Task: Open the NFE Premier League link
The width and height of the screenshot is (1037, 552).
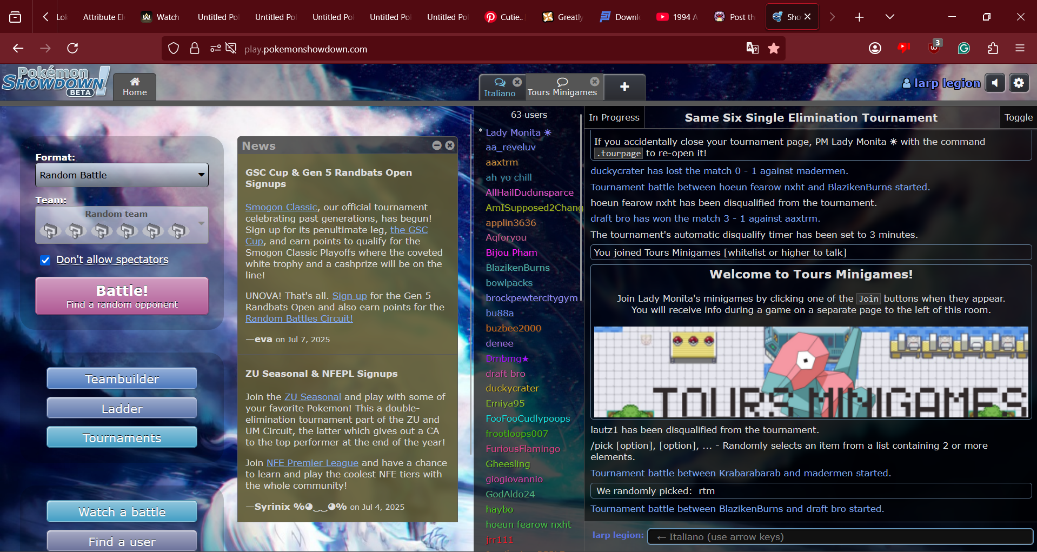Action: pos(312,463)
